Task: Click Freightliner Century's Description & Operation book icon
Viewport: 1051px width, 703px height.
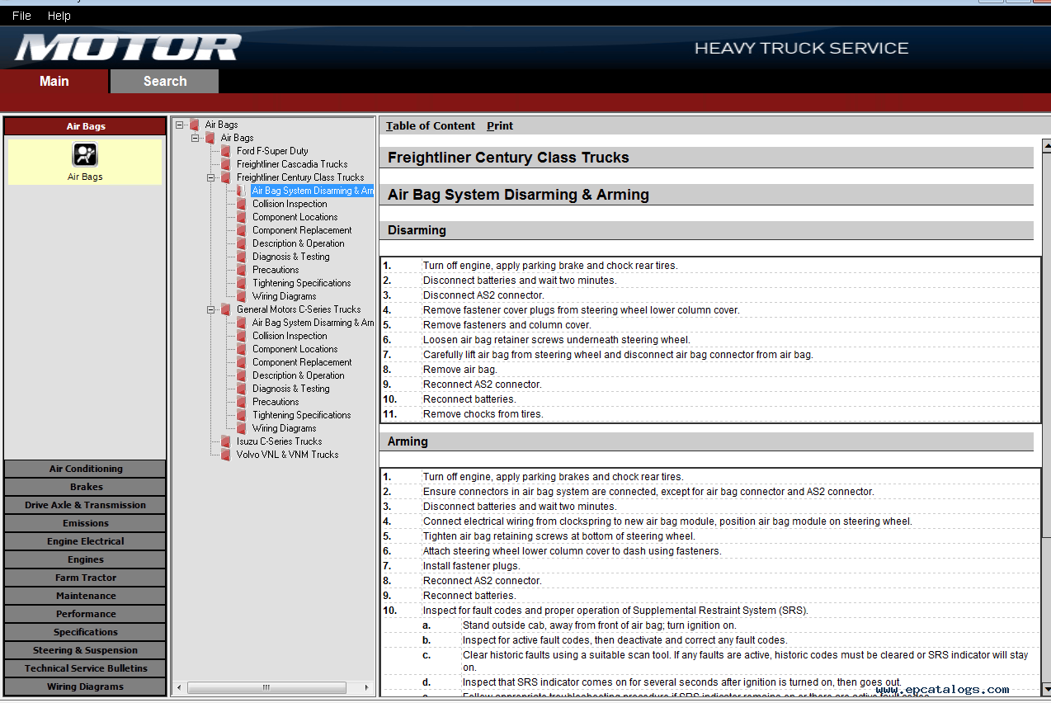Action: click(x=241, y=243)
